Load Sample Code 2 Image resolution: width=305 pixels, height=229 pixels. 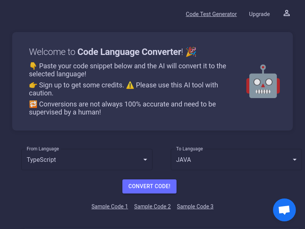152,206
